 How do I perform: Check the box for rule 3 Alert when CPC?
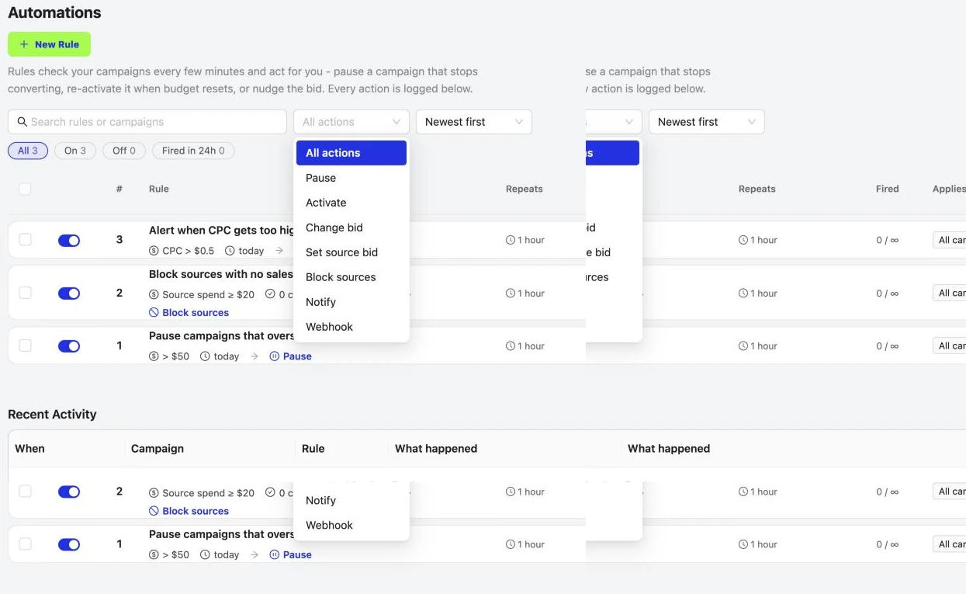pyautogui.click(x=25, y=240)
